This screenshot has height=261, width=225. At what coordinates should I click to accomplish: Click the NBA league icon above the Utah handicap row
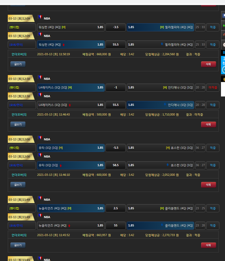tap(40, 138)
